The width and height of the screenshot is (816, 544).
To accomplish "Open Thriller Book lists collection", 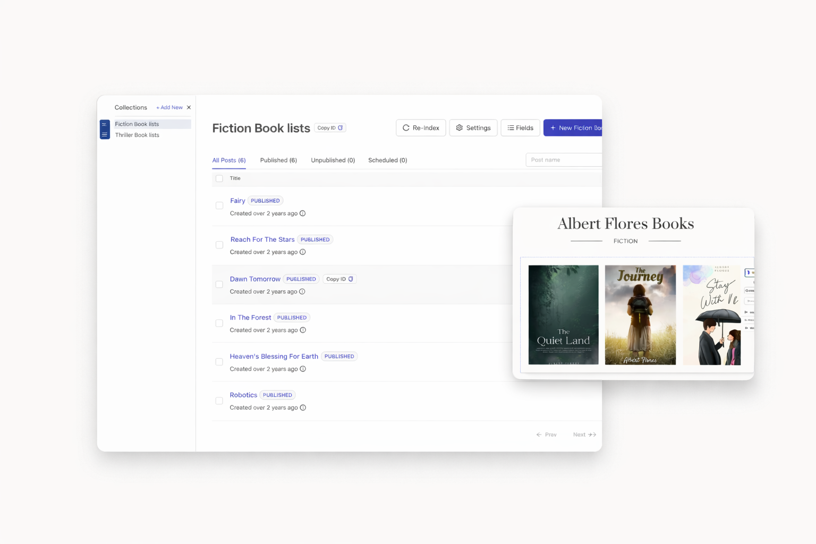I will point(137,135).
